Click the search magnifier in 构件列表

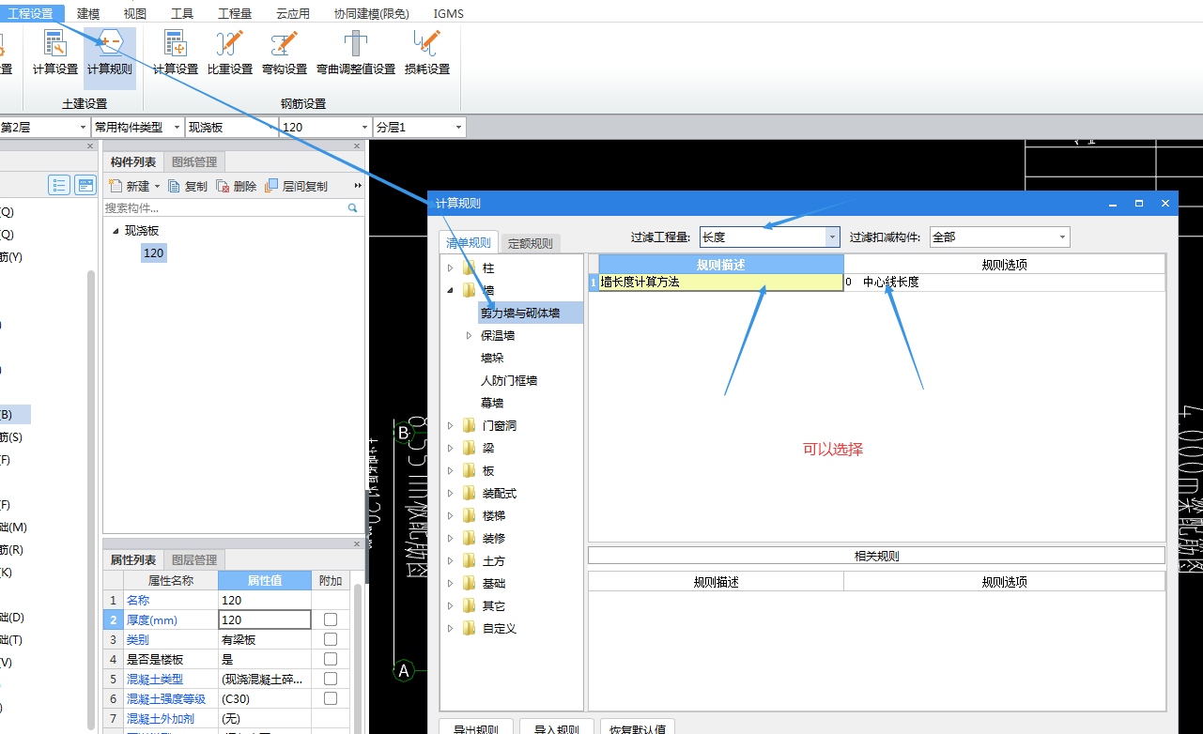[353, 208]
